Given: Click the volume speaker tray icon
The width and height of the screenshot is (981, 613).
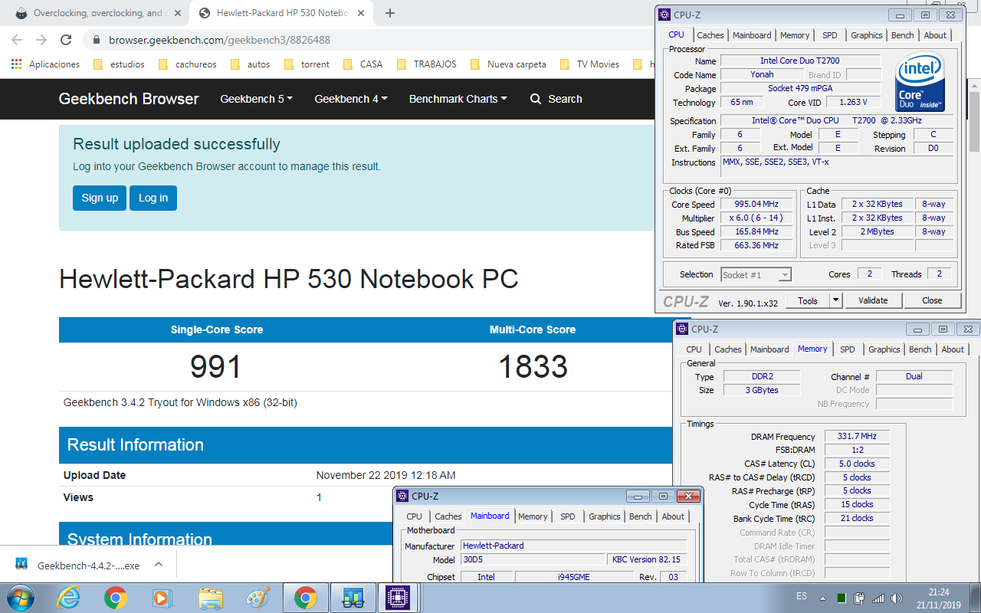Looking at the screenshot, I should [x=896, y=598].
